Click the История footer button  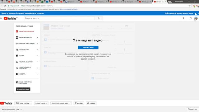79,103
